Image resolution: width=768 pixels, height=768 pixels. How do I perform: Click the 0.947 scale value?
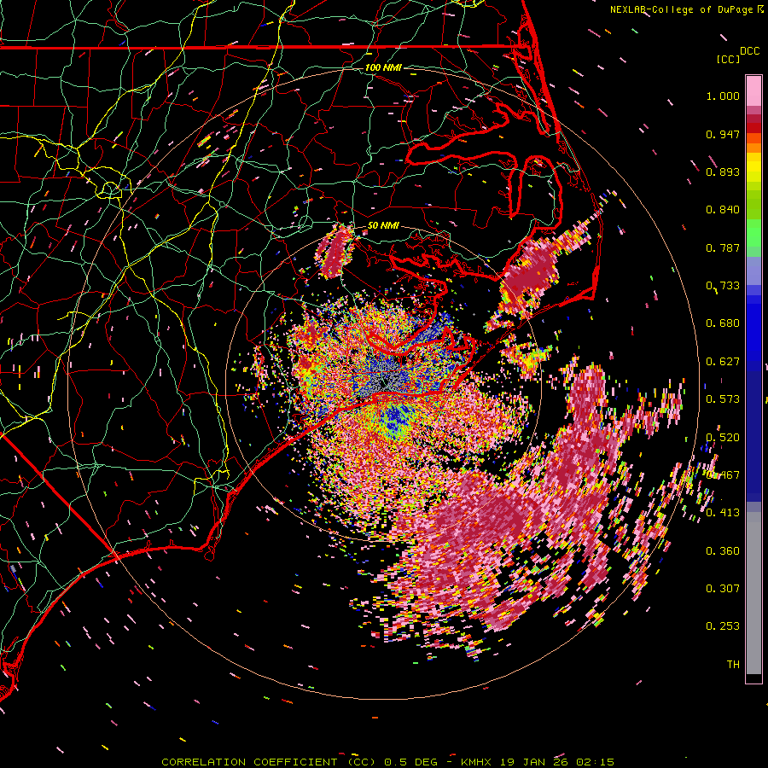click(723, 134)
